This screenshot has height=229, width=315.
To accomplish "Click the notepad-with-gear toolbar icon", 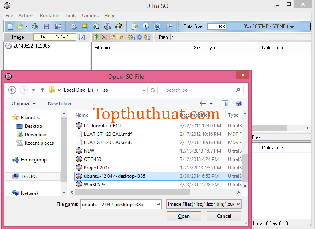I will [x=135, y=26].
